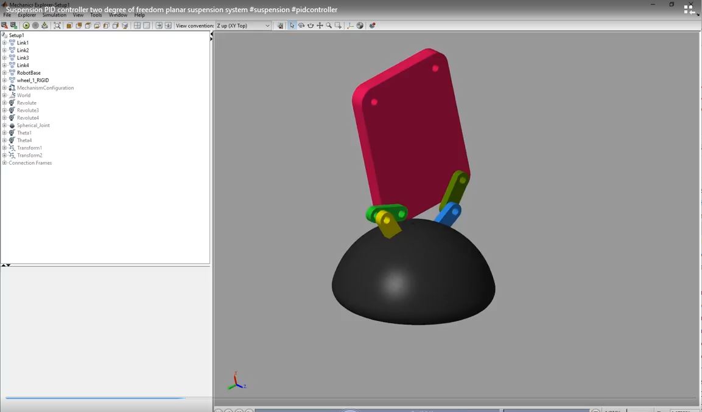Click the first toolbar icon at far left
The width and height of the screenshot is (702, 412).
click(4, 26)
